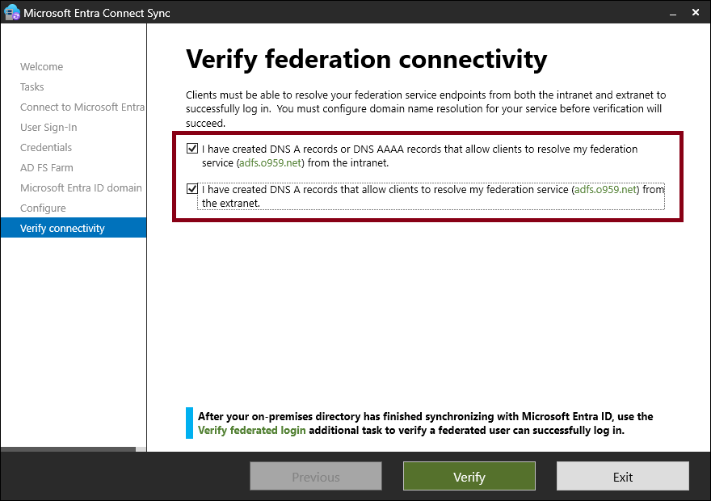
Task: Click the disabled Previous button
Action: pos(316,477)
